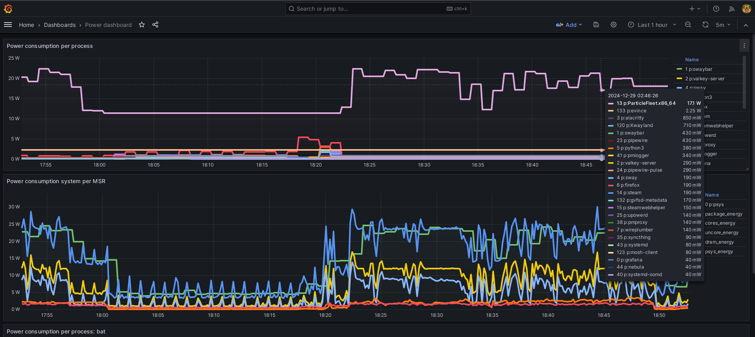
Task: Click the 40 p:systemd-oomd tooltip row
Action: (654, 275)
